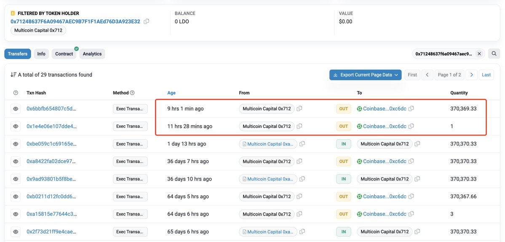Screen dimensions: 505x242
Task: Jump to the Last page
Action: point(486,74)
